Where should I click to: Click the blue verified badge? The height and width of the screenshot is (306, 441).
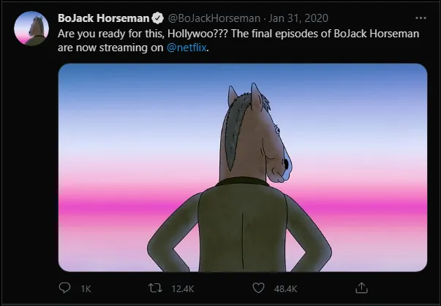point(157,18)
